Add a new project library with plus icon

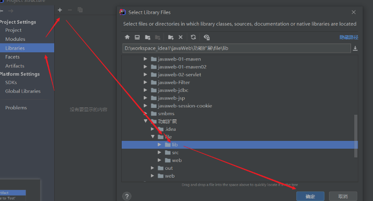[x=60, y=10]
